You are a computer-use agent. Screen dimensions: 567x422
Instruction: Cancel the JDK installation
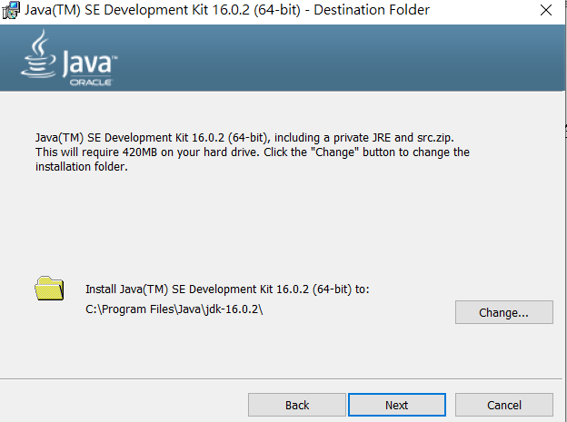503,405
